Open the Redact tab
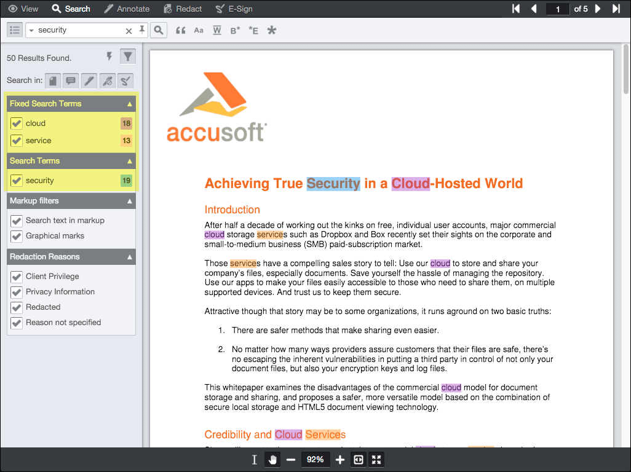This screenshot has height=472, width=631. [183, 9]
